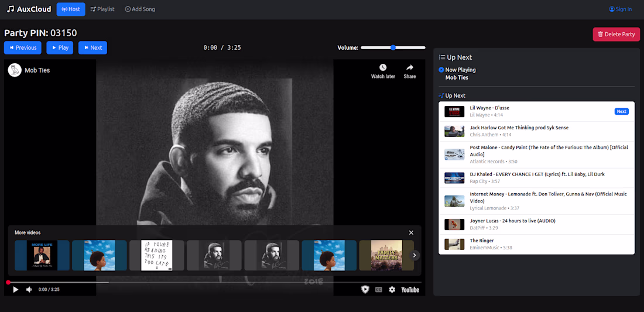
Task: Open the Host tab
Action: click(x=71, y=9)
